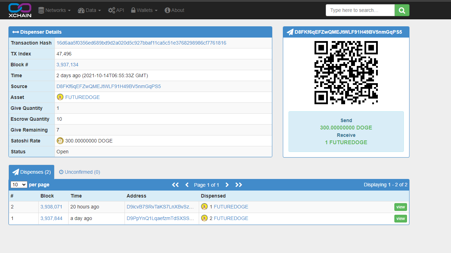451x253 pixels.
Task: Jump to first page double-left arrow
Action: coord(175,185)
